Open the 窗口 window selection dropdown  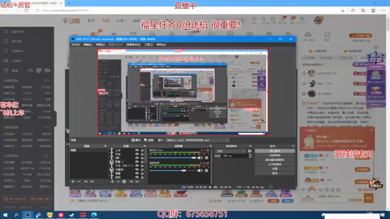tap(197, 140)
